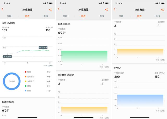This screenshot has width=167, height=119.
Task: Switch to 详情 tab on the left screen
Action: click(46, 16)
